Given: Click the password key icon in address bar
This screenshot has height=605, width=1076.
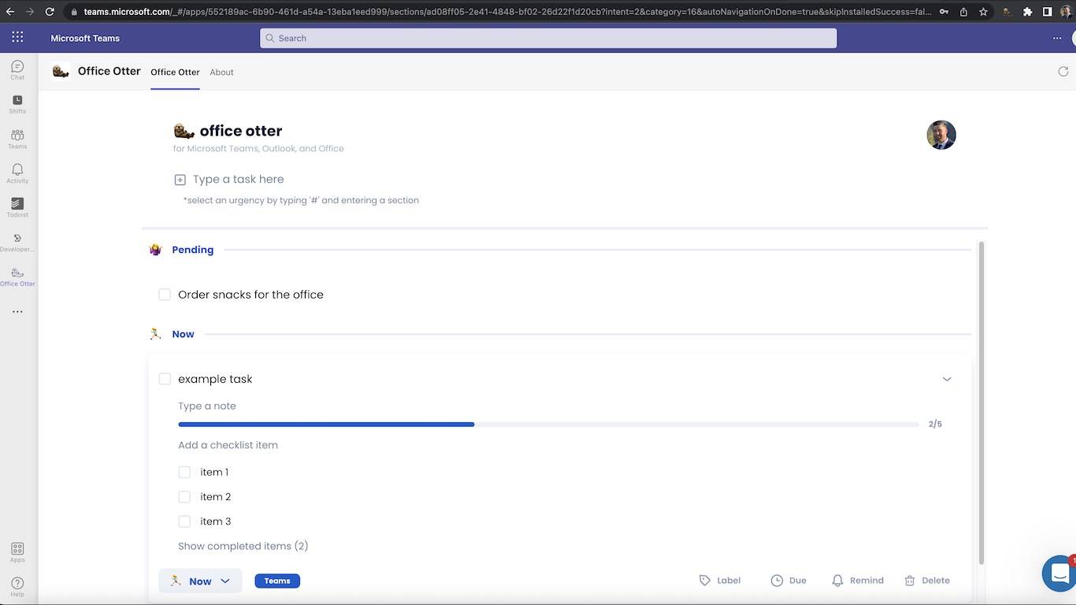Looking at the screenshot, I should point(944,12).
